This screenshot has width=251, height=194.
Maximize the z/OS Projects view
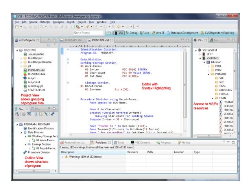(x=54, y=40)
